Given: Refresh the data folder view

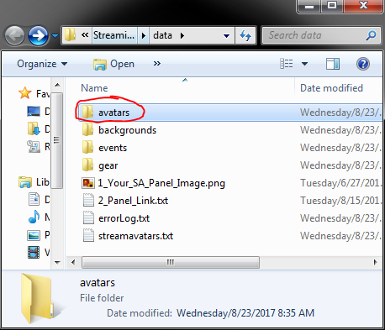Looking at the screenshot, I should [245, 35].
